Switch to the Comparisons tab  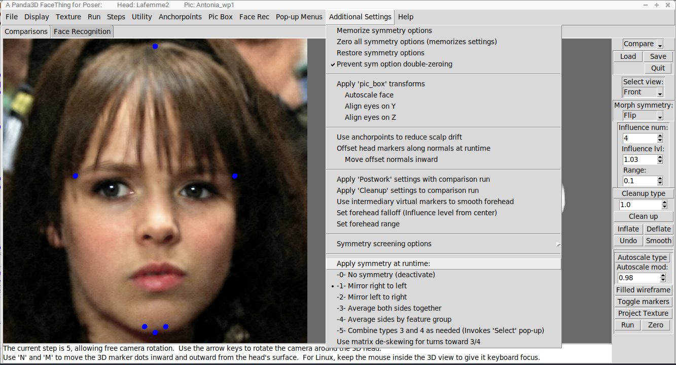point(26,31)
